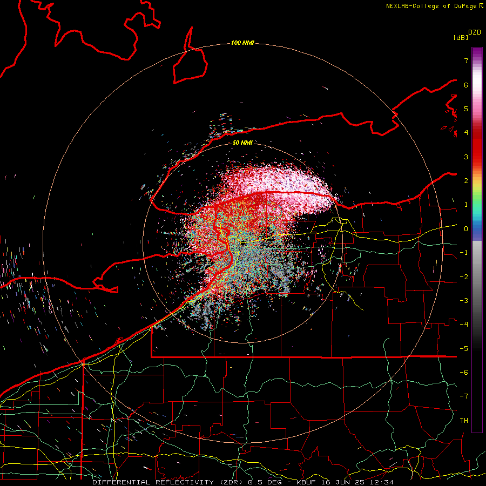Click the TH label on the scale

point(464,421)
